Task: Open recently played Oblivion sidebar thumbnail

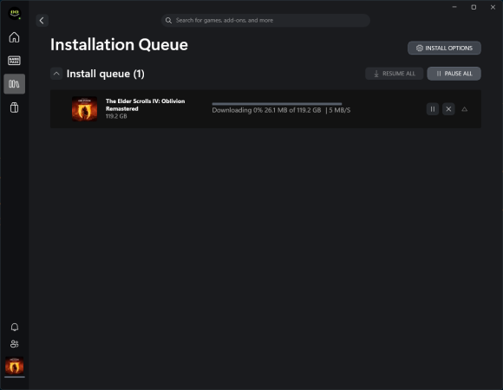Action: (x=15, y=366)
